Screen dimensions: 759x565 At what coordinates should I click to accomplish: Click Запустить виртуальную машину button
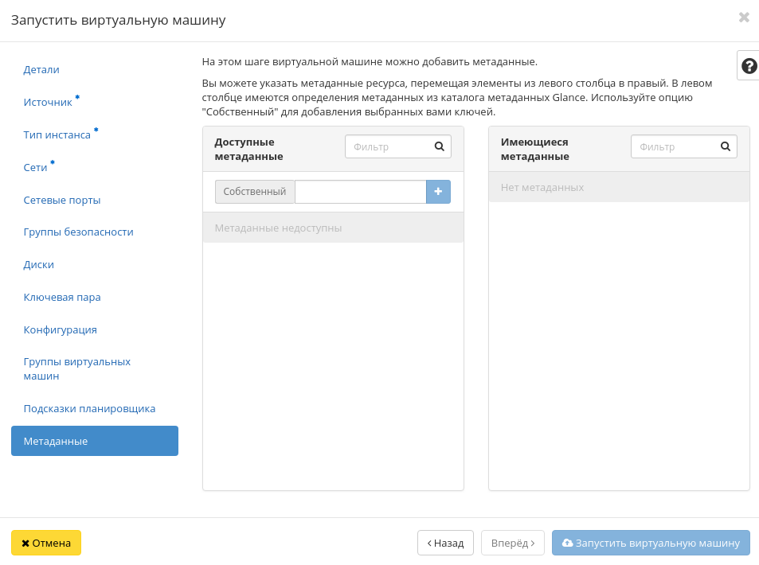pyautogui.click(x=651, y=543)
